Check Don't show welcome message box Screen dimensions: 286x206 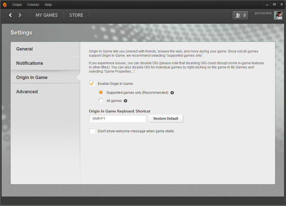pyautogui.click(x=92, y=131)
